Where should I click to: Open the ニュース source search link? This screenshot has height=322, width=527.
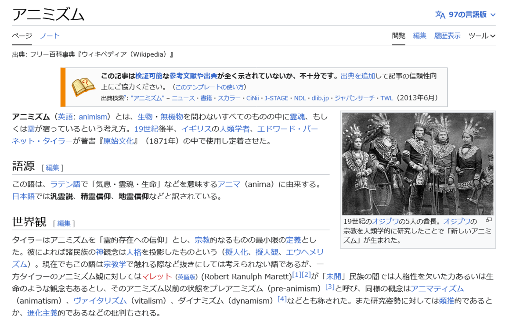pos(183,98)
